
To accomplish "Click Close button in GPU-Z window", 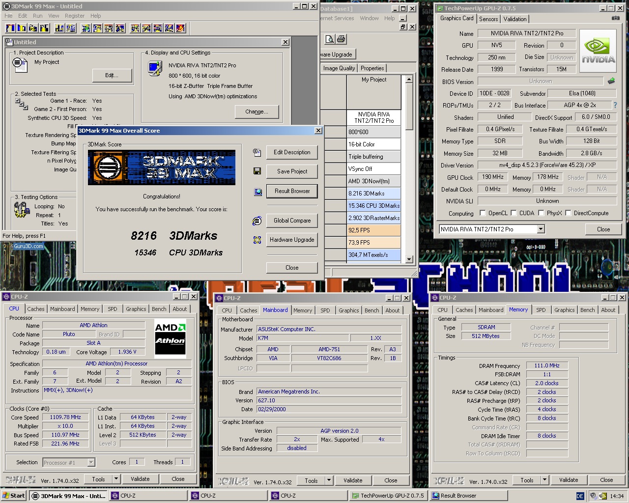I will click(x=603, y=229).
